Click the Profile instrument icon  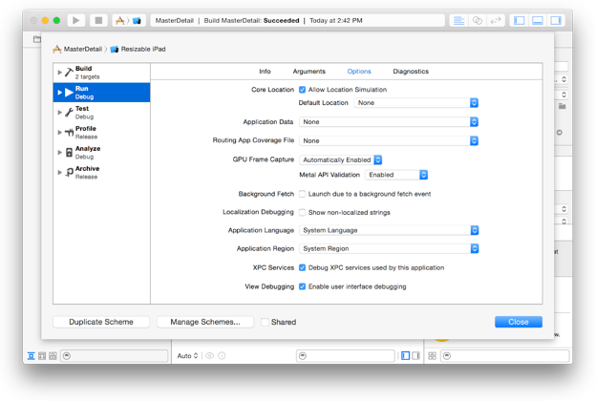click(69, 133)
